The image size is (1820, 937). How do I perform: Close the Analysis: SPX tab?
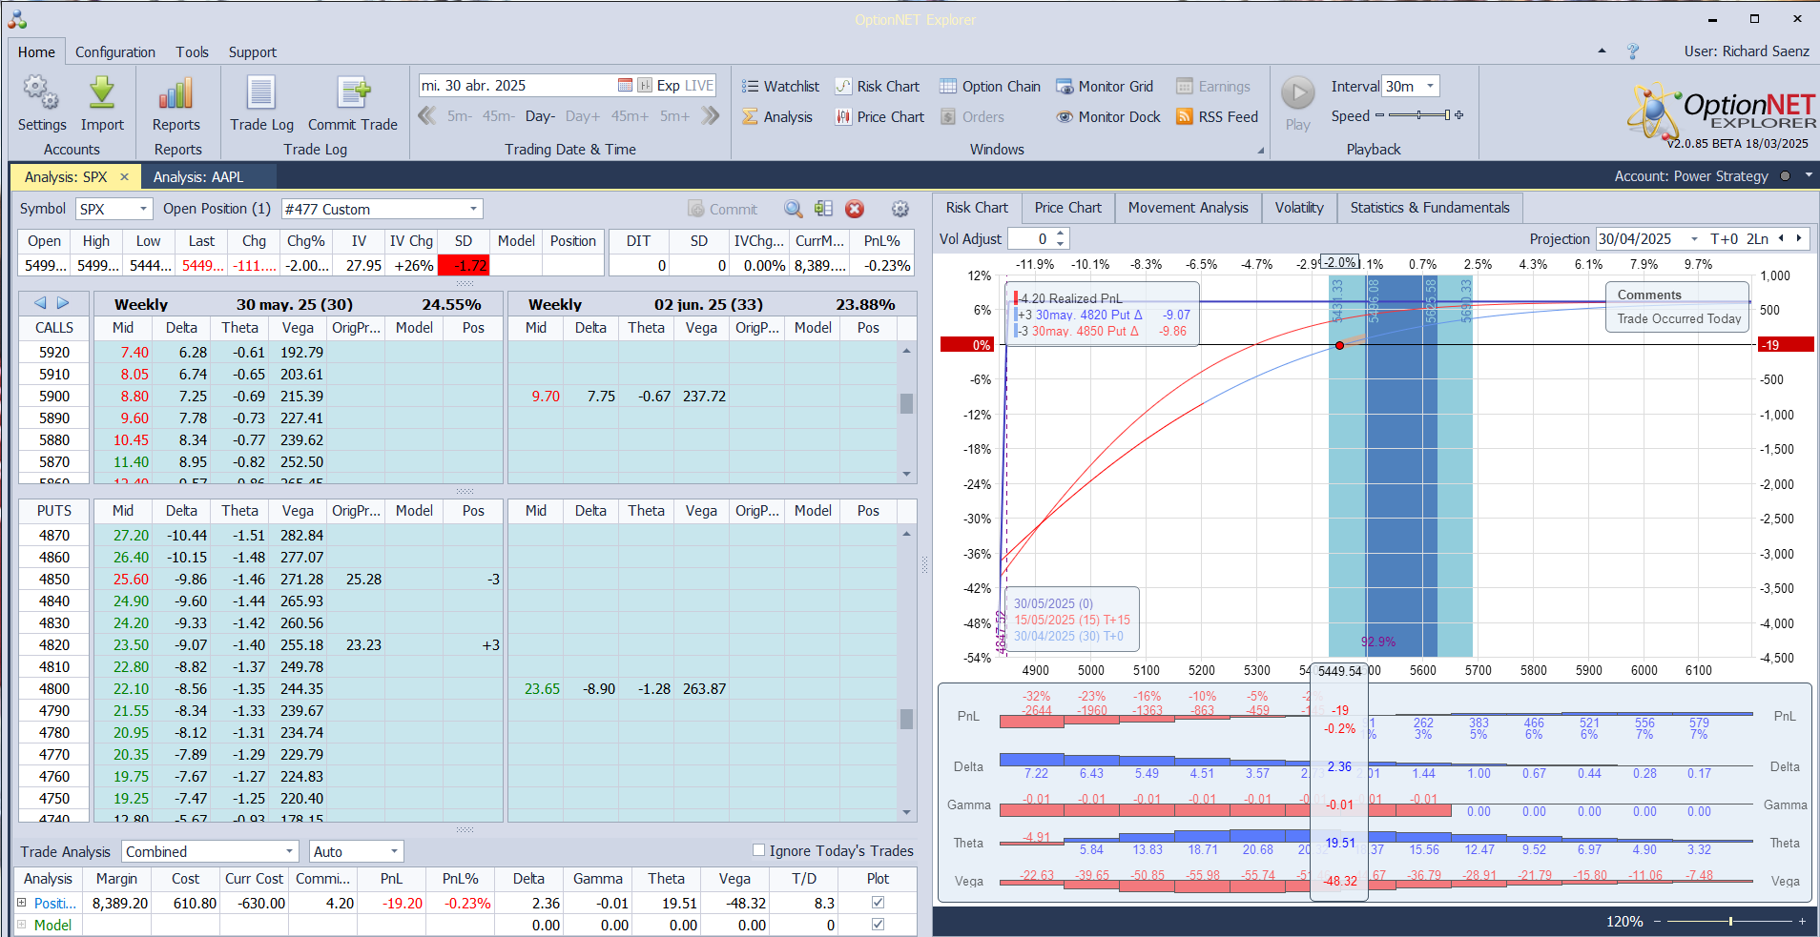pyautogui.click(x=124, y=177)
